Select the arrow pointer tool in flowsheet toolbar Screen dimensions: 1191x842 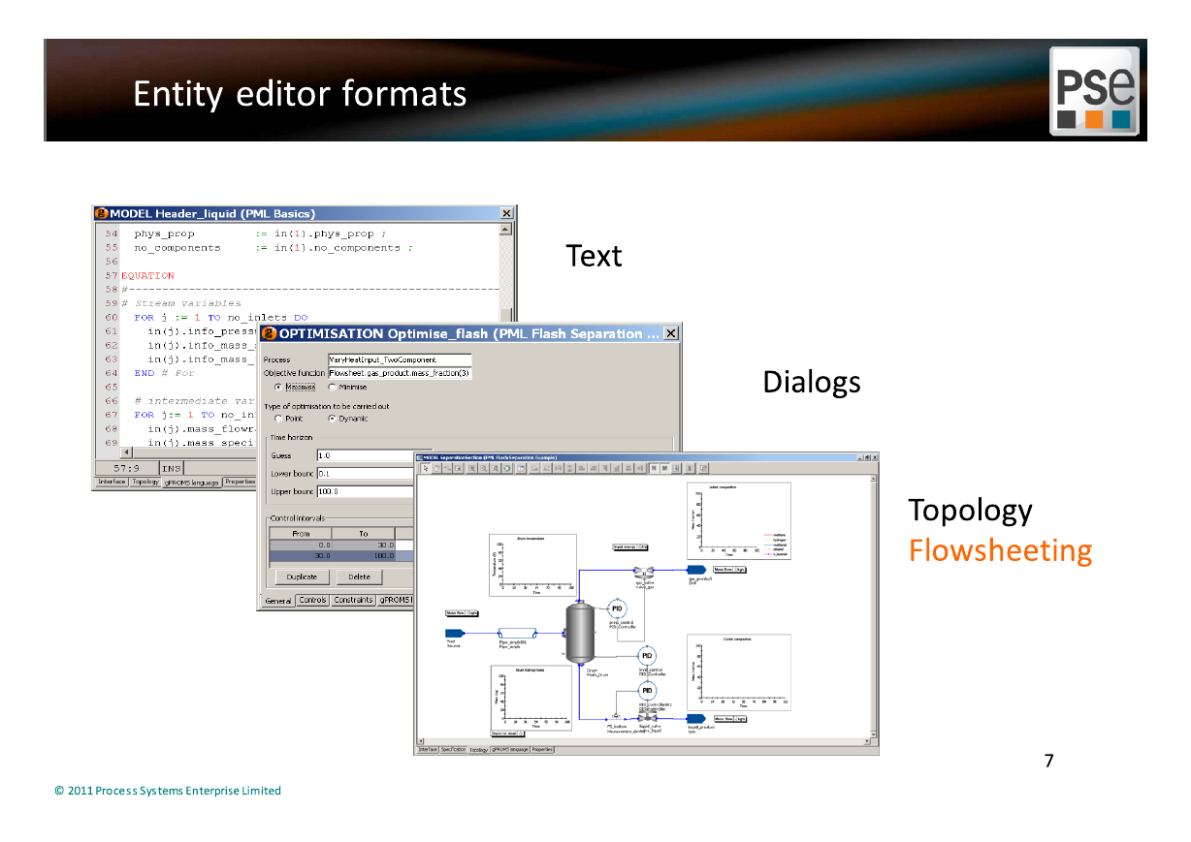tap(424, 468)
